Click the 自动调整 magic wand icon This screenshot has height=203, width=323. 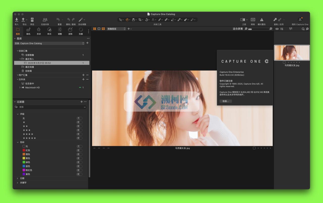pos(81,20)
